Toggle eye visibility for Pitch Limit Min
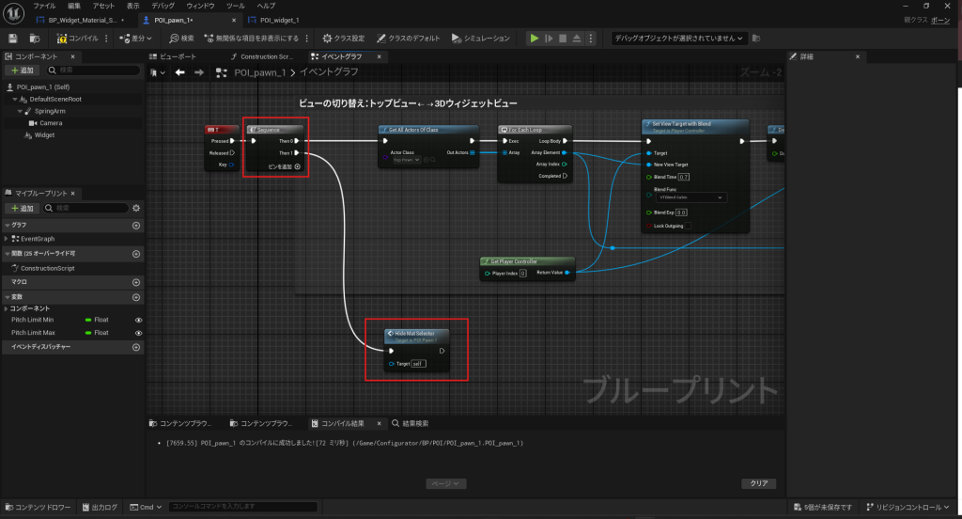This screenshot has height=519, width=962. point(138,320)
